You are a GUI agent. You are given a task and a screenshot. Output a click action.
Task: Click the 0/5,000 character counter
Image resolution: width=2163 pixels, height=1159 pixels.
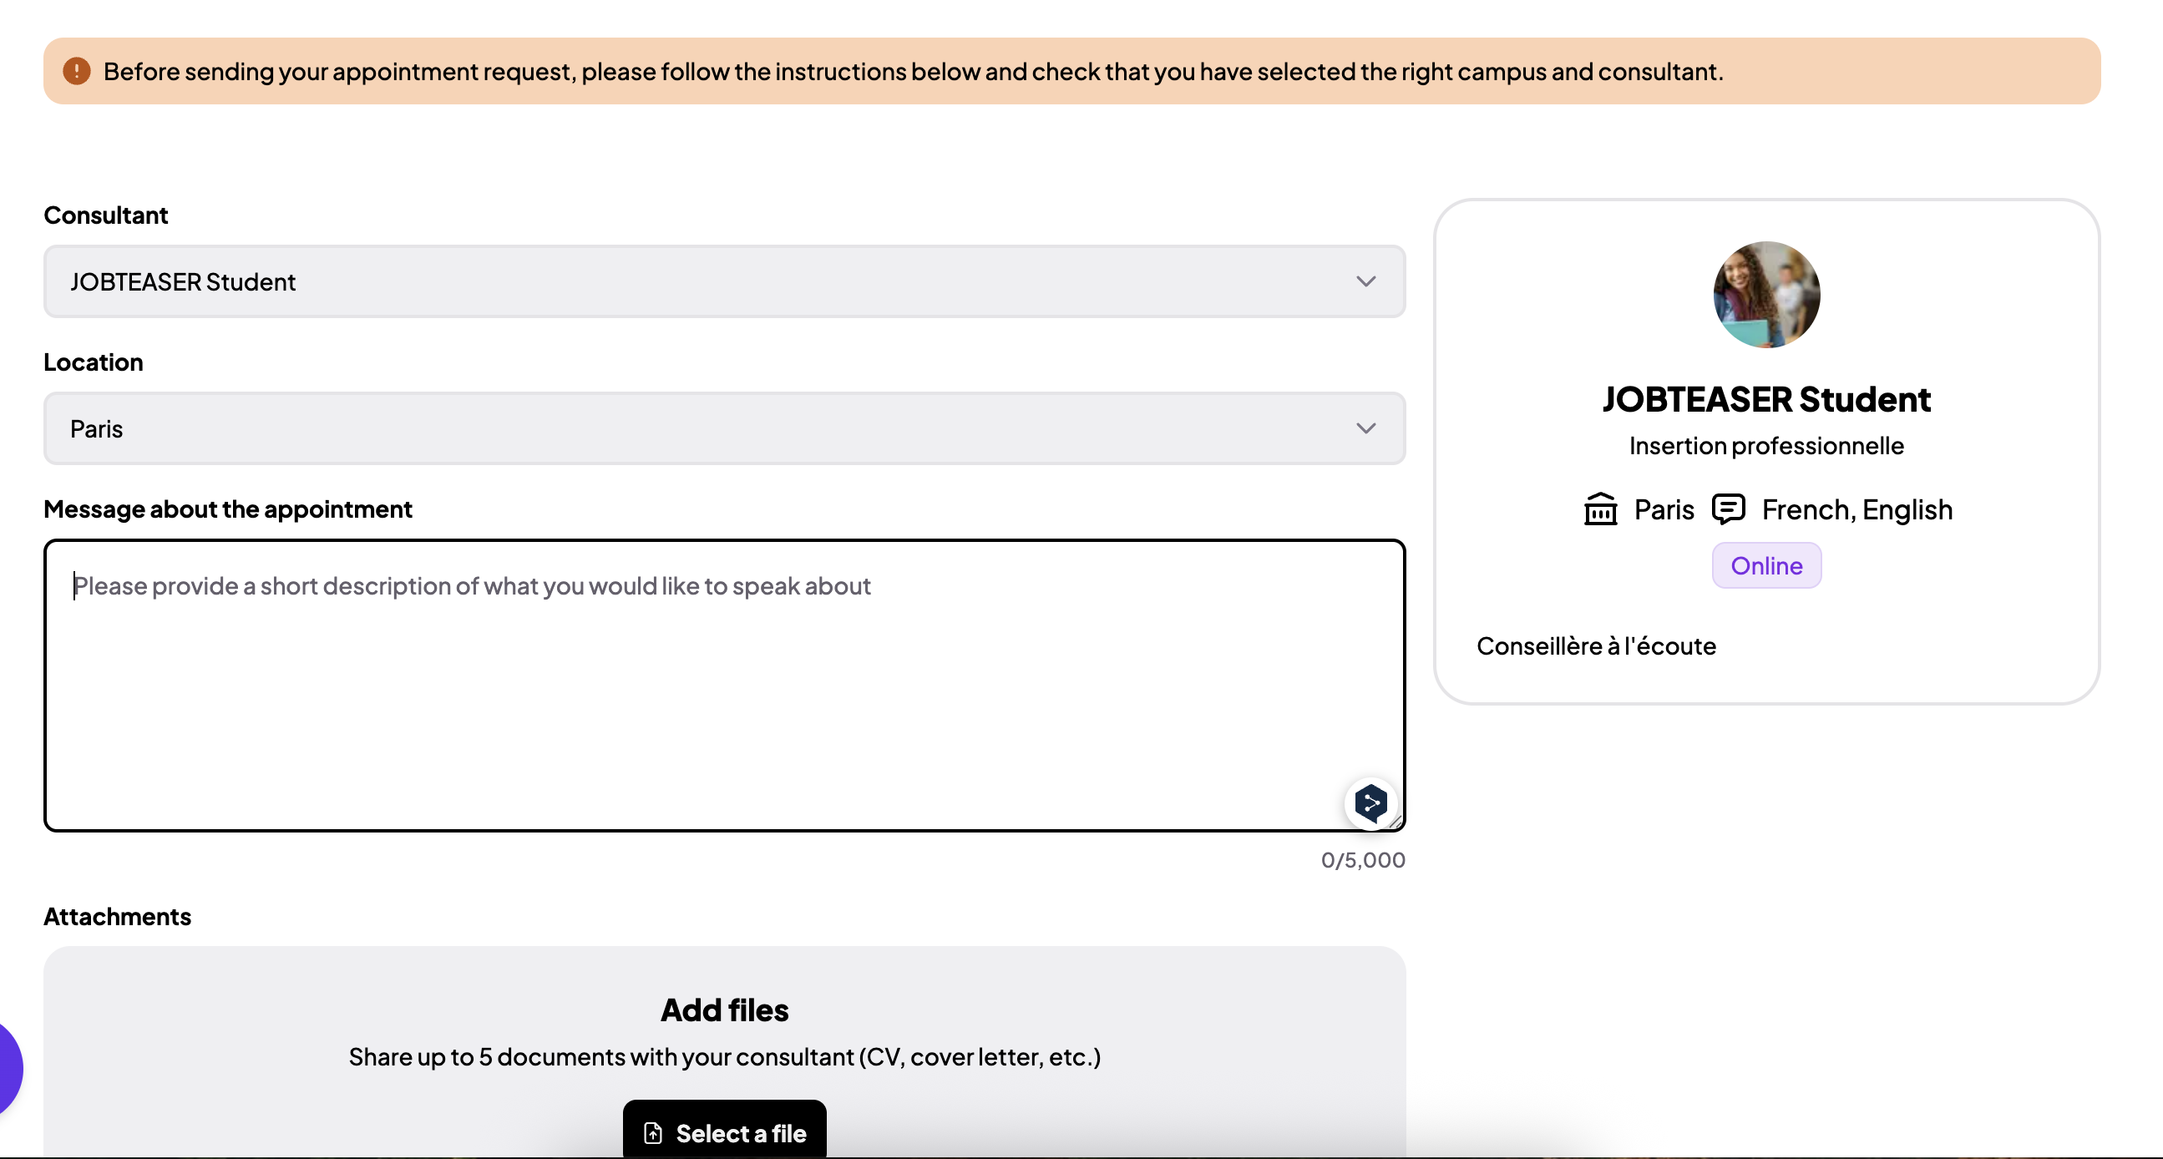tap(1363, 860)
